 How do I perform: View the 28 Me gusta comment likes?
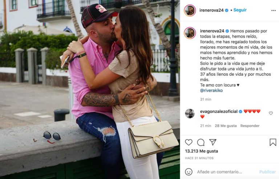226,126
